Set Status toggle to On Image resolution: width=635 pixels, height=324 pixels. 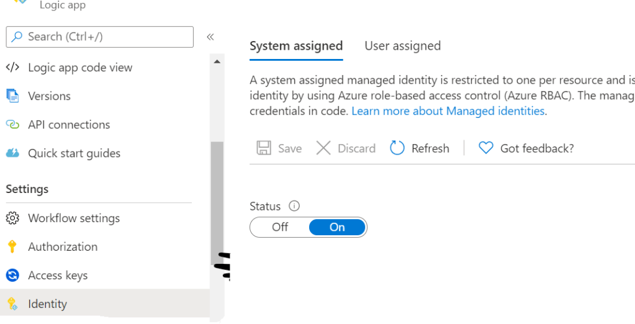click(337, 227)
